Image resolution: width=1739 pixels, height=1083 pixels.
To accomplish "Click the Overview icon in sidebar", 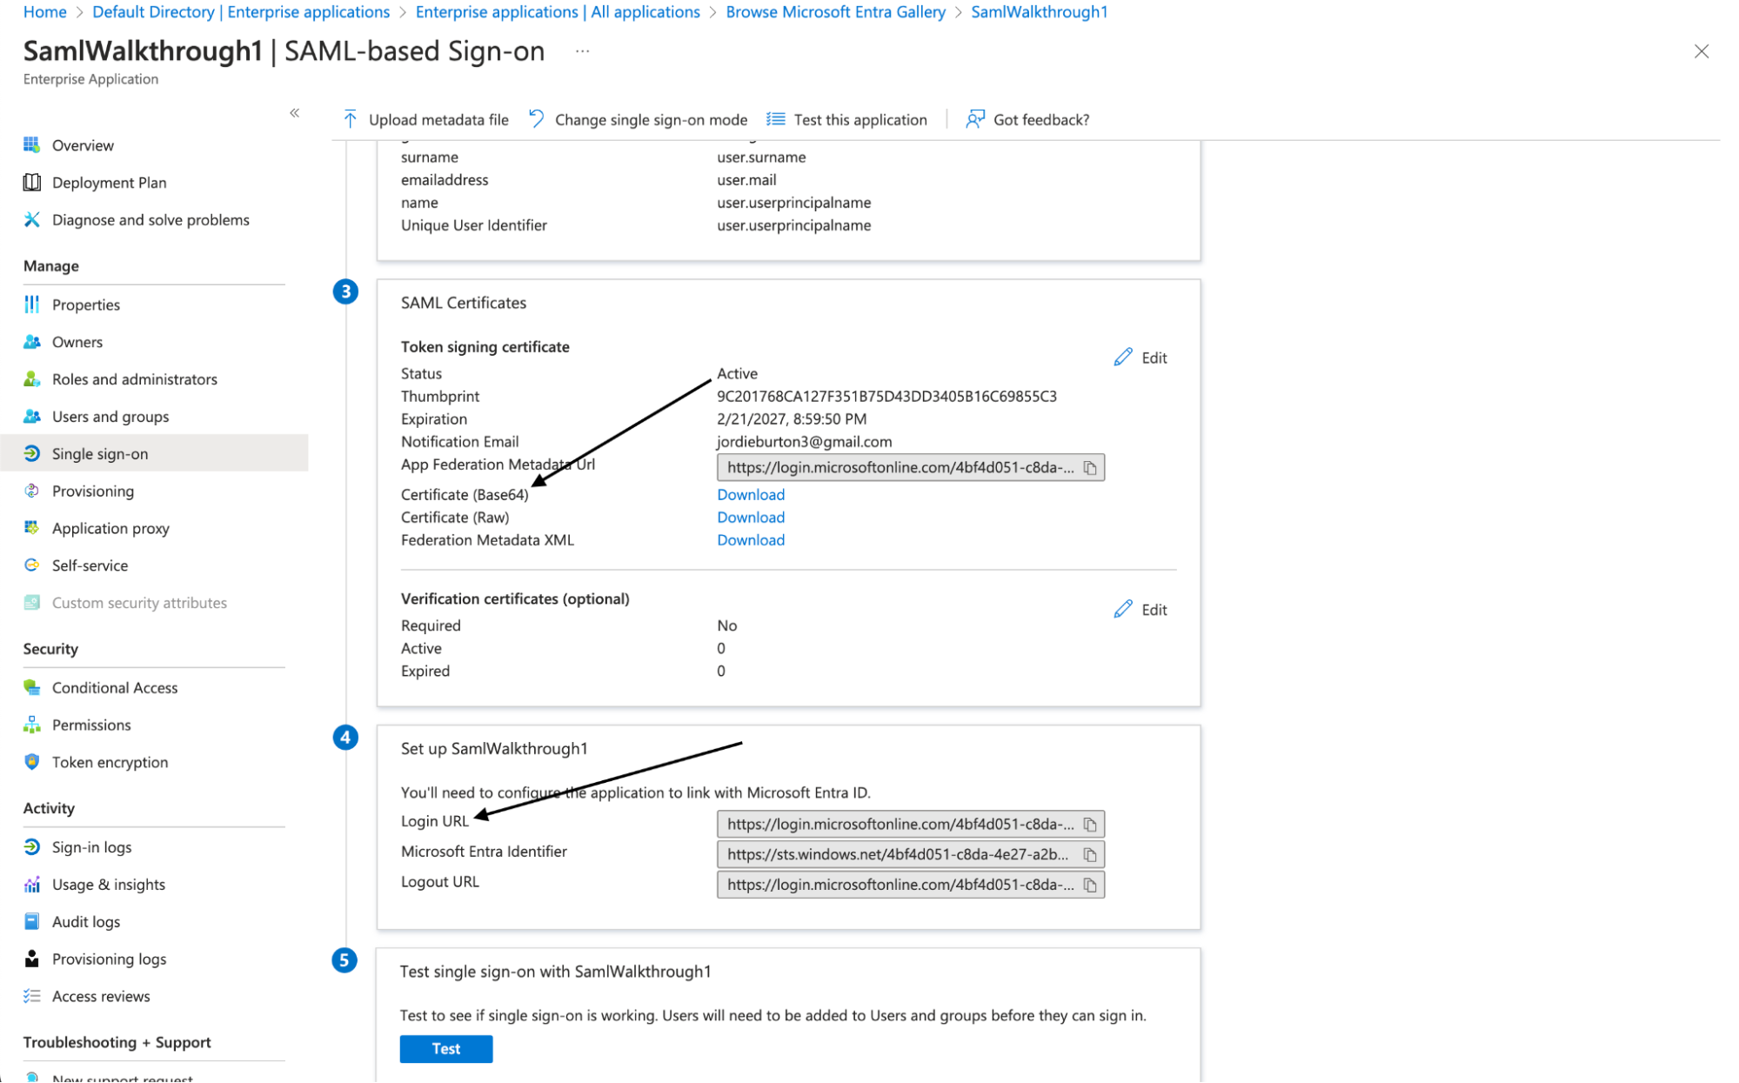I will click(x=32, y=144).
